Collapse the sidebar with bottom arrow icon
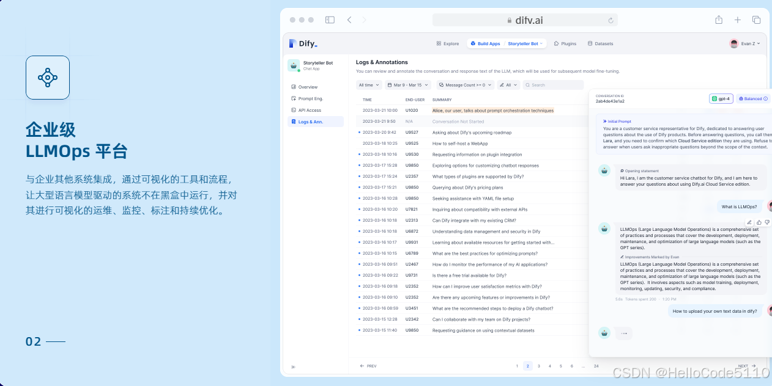The image size is (772, 386). coord(294,366)
